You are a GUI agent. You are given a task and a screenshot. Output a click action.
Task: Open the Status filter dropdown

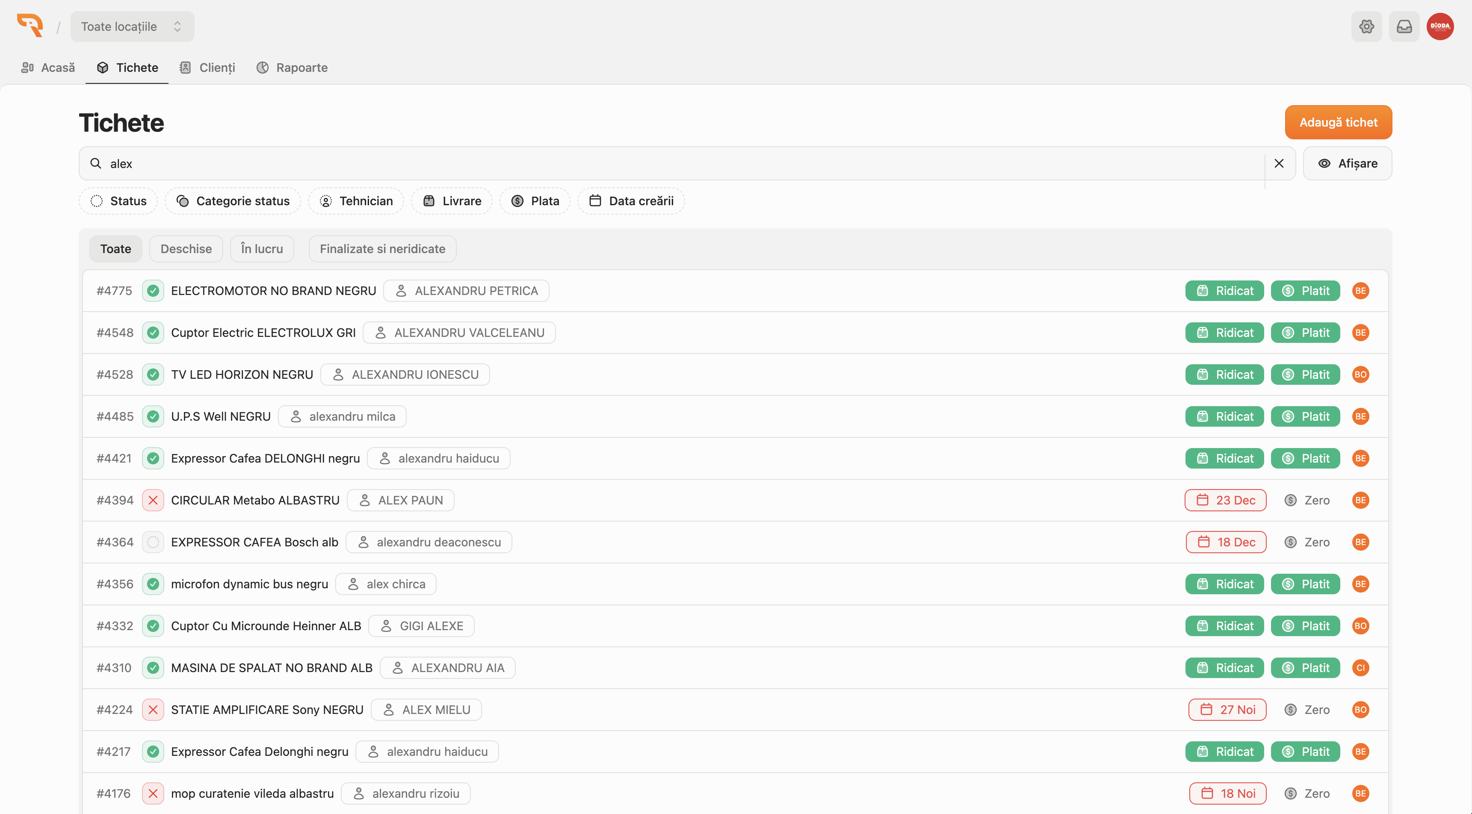tap(118, 201)
